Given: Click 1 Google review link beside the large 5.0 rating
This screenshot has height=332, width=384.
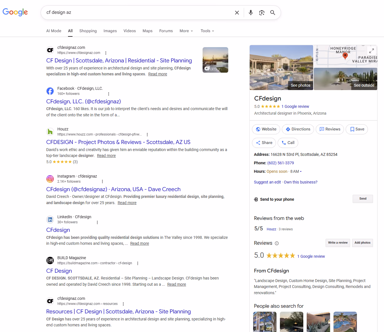Looking at the screenshot, I should pyautogui.click(x=311, y=257).
